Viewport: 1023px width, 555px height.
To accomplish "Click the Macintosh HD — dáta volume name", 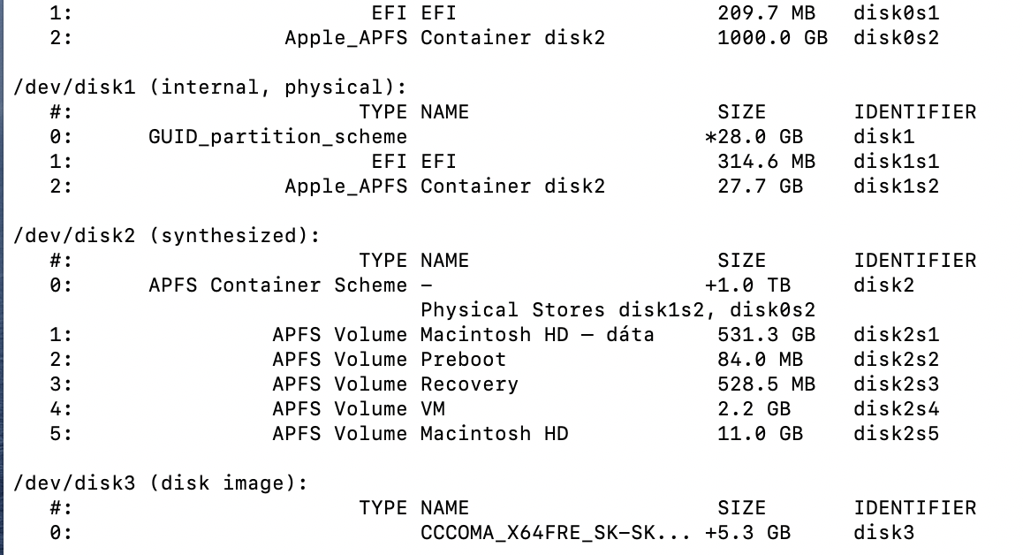I will click(537, 335).
